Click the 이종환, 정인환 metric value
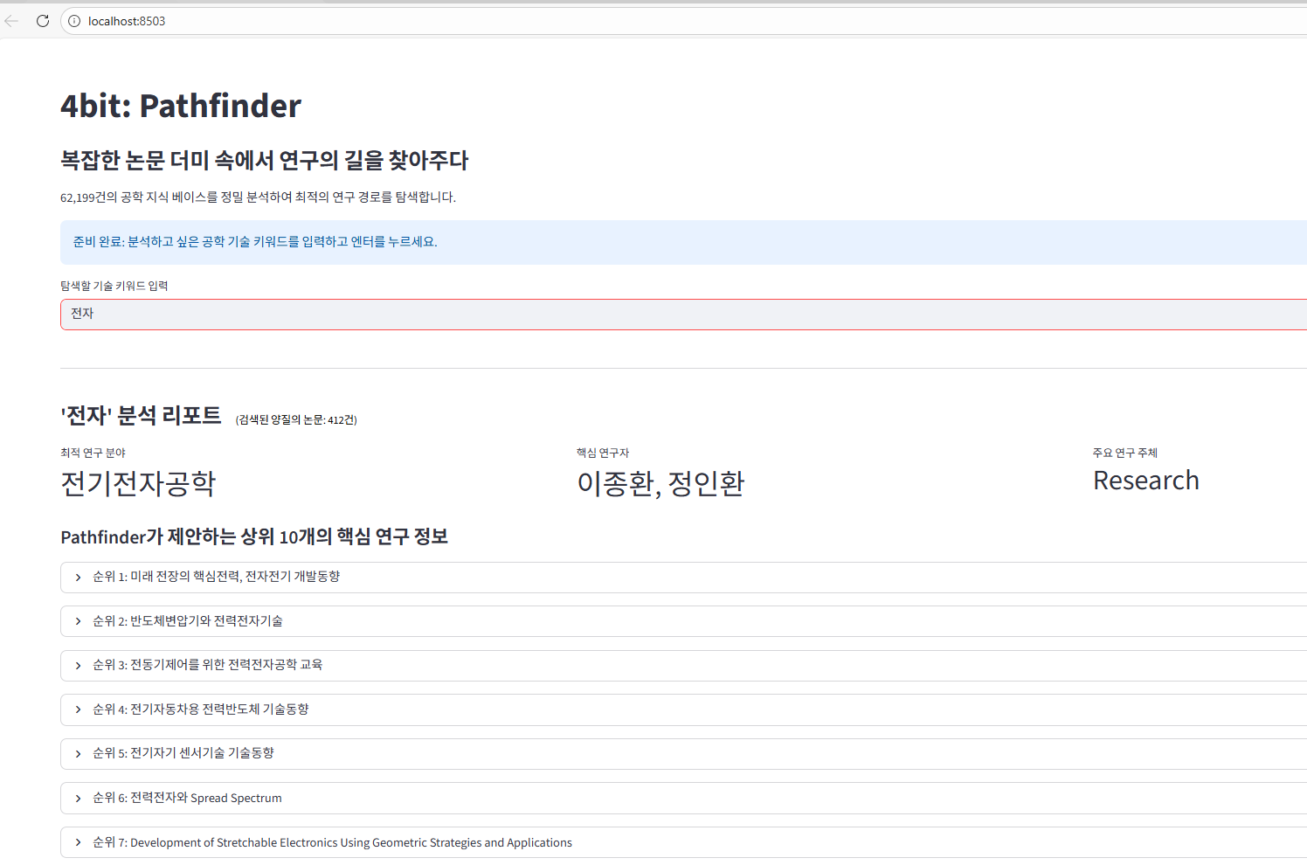1307x865 pixels. 660,483
